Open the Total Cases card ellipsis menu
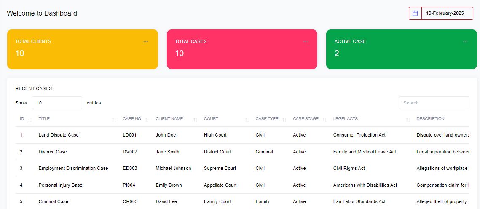 pos(306,41)
